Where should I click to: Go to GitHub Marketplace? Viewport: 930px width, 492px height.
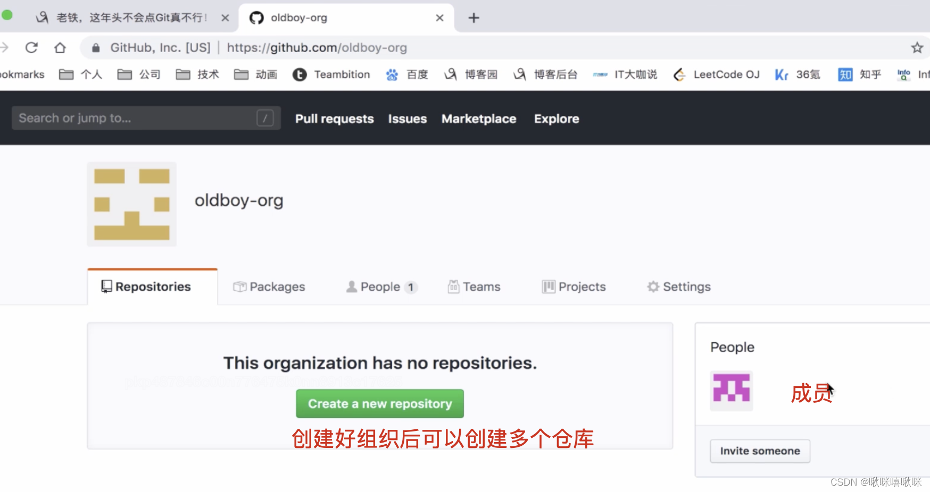point(479,118)
